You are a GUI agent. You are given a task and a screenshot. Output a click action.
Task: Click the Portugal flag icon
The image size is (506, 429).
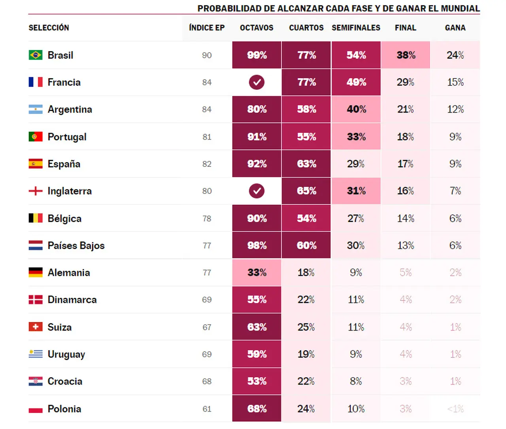pos(36,137)
